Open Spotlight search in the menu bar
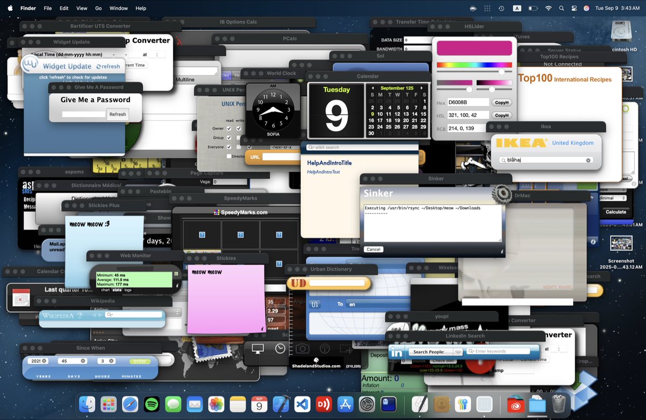646x420 pixels. [x=561, y=8]
